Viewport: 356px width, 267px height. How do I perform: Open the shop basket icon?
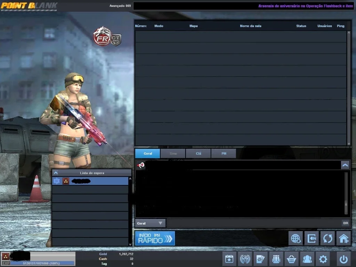click(292, 259)
